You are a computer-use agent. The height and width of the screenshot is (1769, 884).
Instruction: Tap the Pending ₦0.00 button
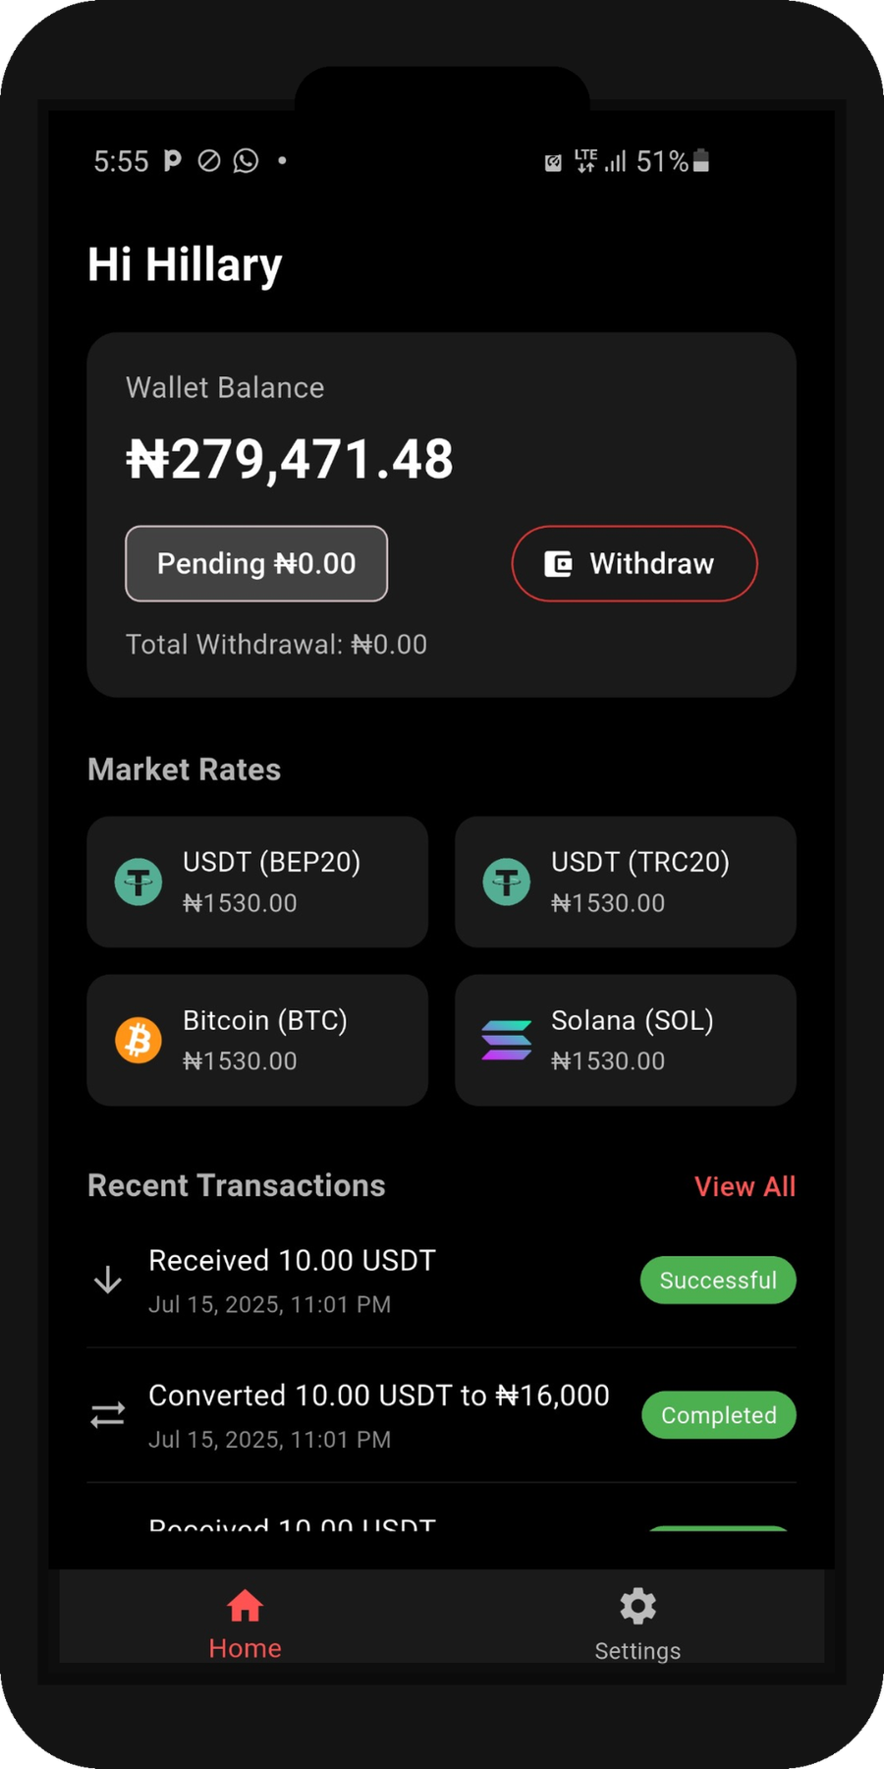[256, 563]
